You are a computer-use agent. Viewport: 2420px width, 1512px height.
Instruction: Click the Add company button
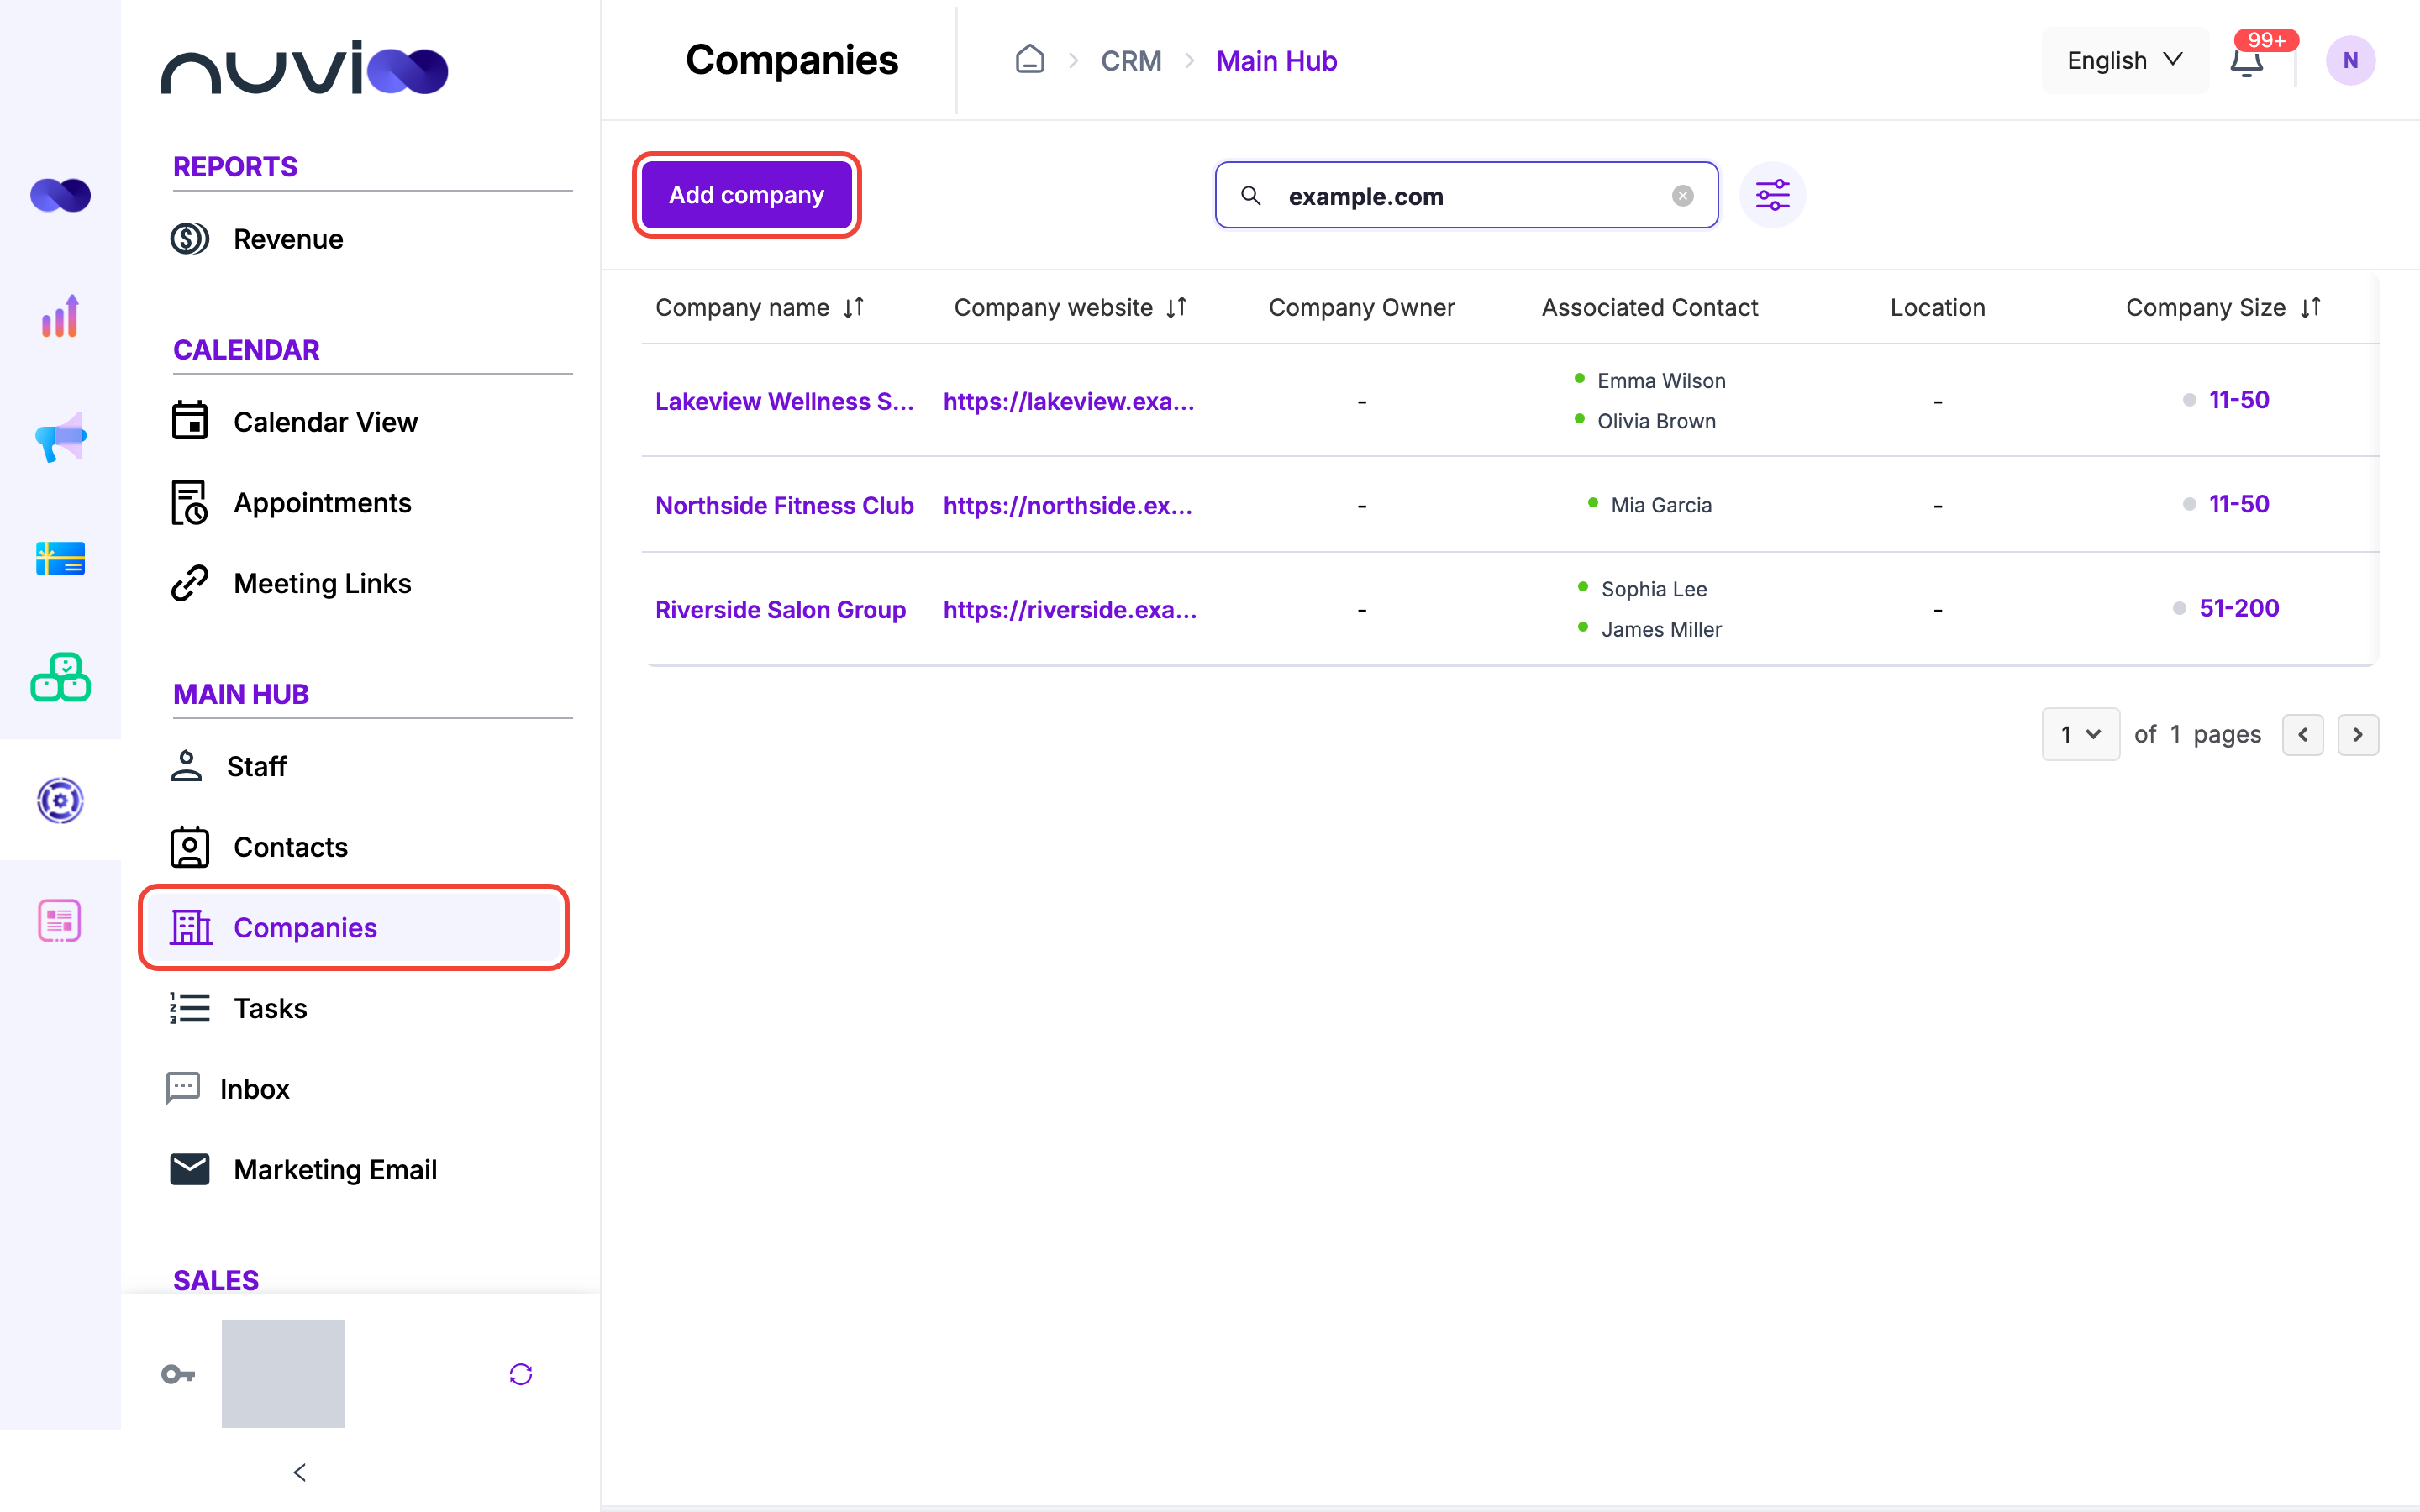[746, 195]
